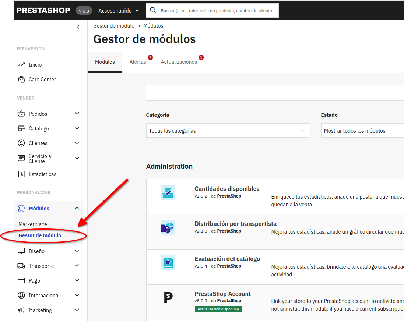Click the Cantidades disponibles module icon
The width and height of the screenshot is (404, 321).
click(168, 192)
